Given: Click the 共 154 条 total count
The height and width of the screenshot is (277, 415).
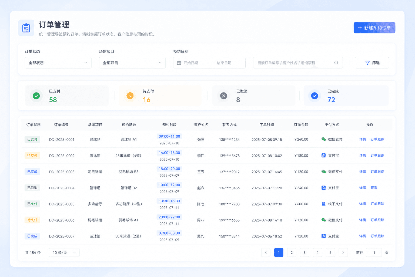Looking at the screenshot, I should 33,252.
